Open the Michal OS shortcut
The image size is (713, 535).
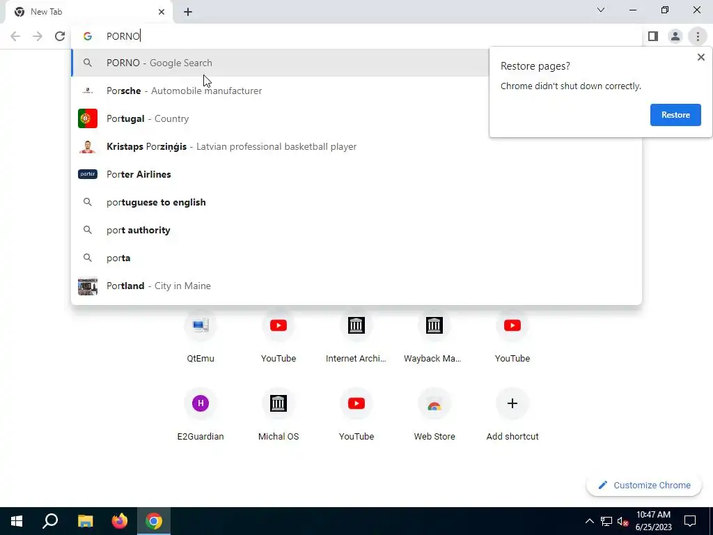pyautogui.click(x=279, y=415)
